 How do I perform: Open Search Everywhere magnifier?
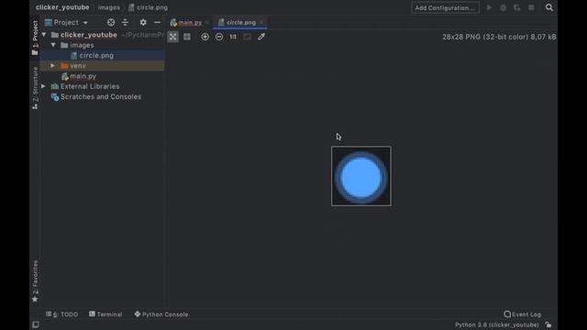pos(549,7)
